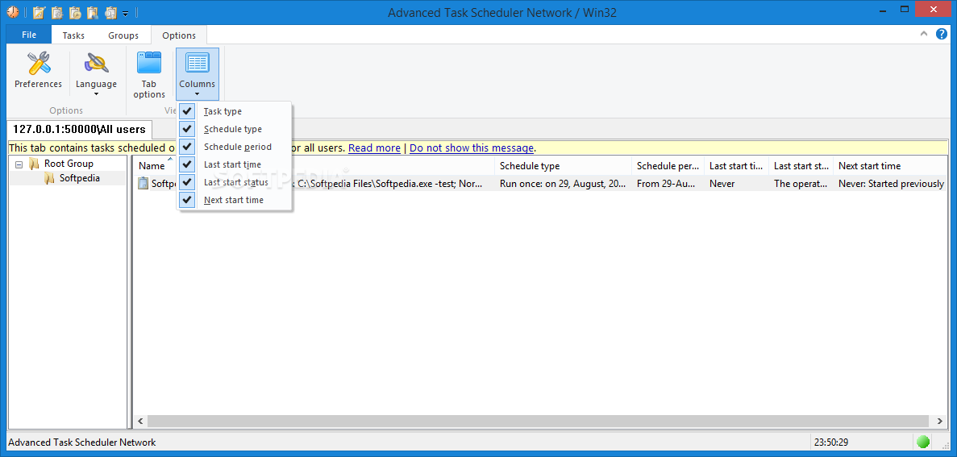Click the clipboard-with-gear quick access icon
This screenshot has height=457, width=957.
tap(57, 11)
